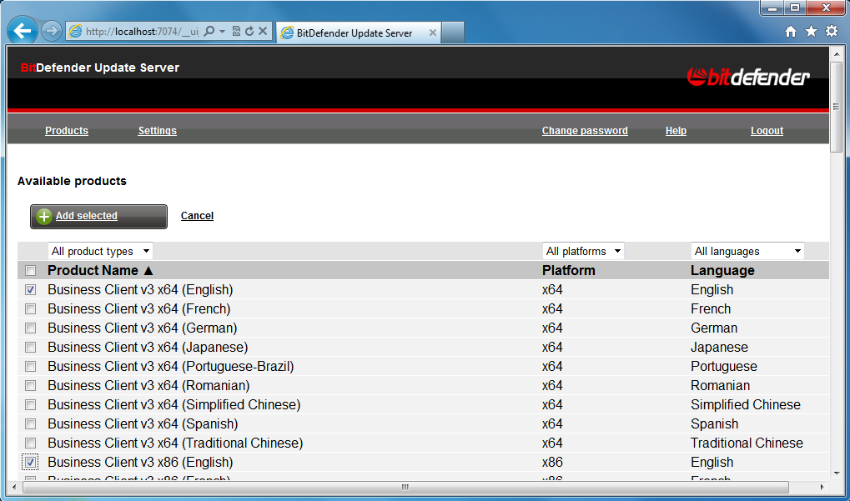
Task: Click the BitDefender logo in header
Action: point(748,78)
